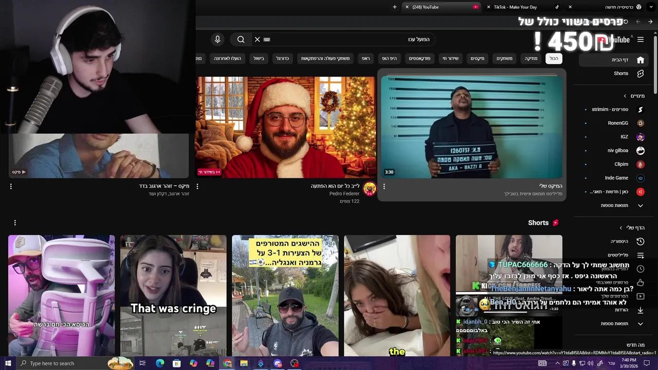Click the keyboard icon in search box
Screen dimensions: 658x370
pyautogui.click(x=267, y=40)
